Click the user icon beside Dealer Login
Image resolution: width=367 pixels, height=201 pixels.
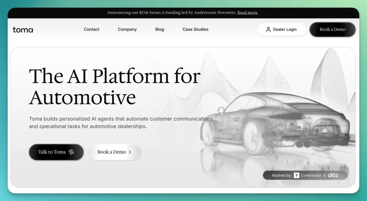point(268,30)
